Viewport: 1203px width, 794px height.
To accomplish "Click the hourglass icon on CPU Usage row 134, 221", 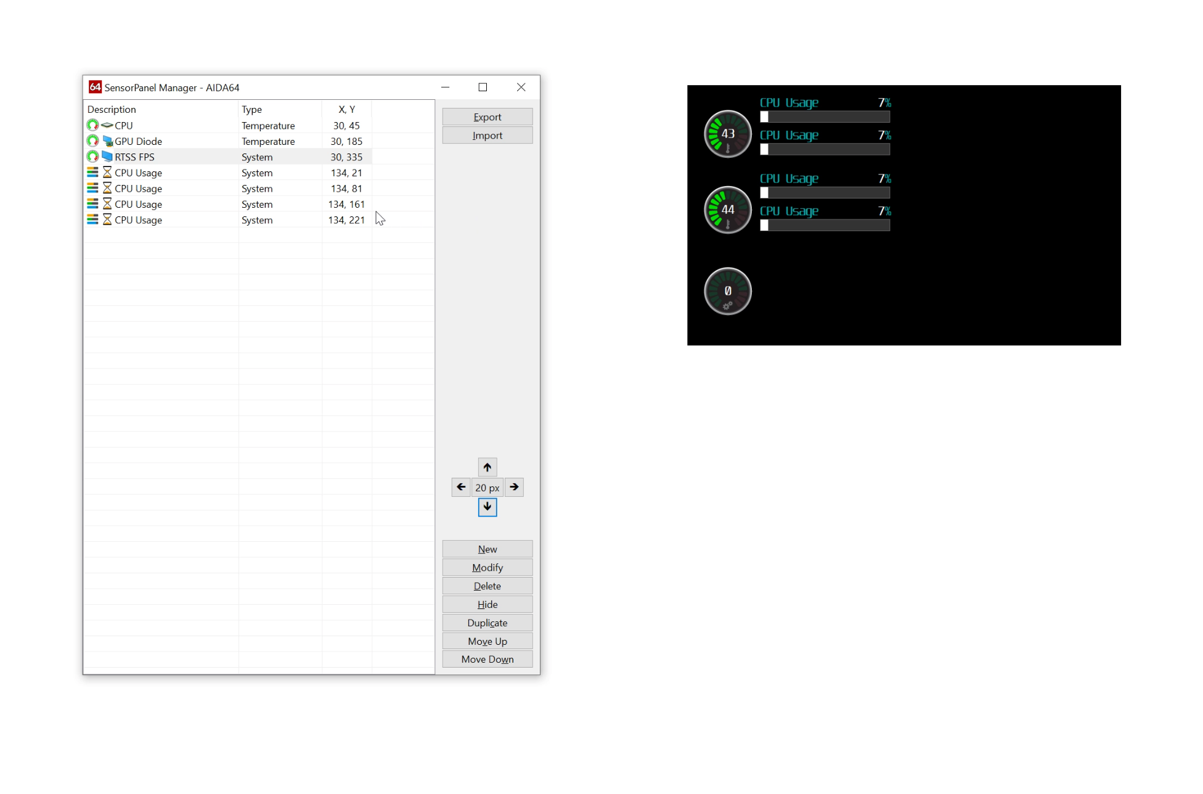I will 107,219.
